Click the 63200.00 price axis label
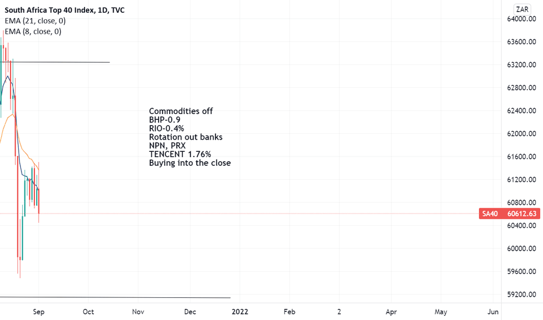The image size is (543, 320). (521, 65)
